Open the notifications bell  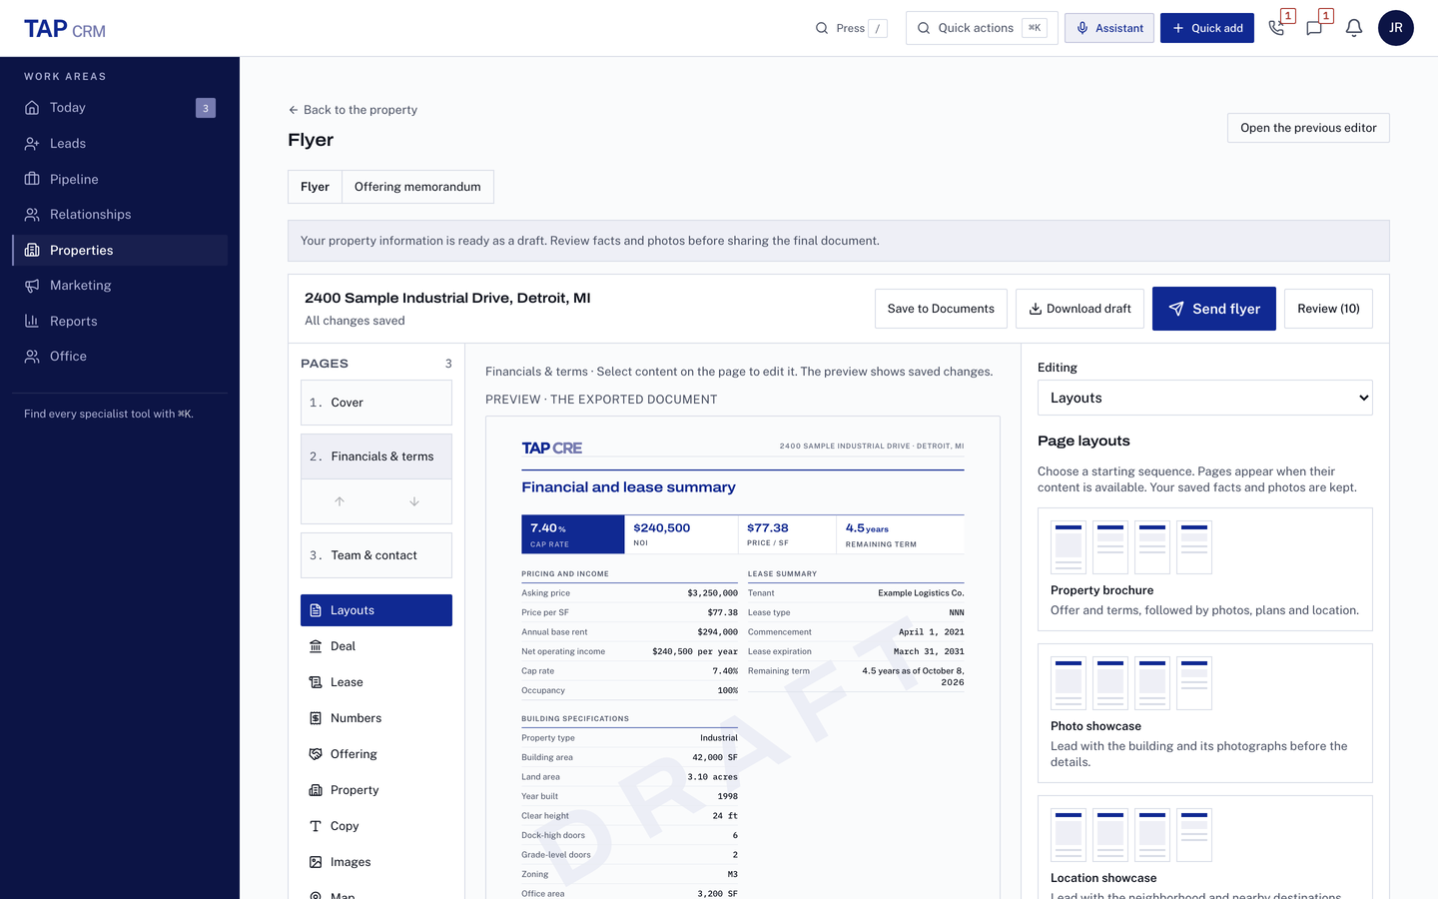[x=1354, y=28]
